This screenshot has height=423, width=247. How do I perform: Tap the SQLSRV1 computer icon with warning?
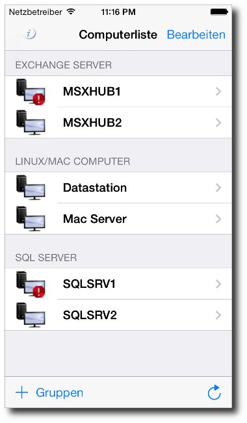pyautogui.click(x=31, y=284)
